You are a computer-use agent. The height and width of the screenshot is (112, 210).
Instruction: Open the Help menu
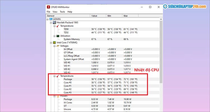70,12
